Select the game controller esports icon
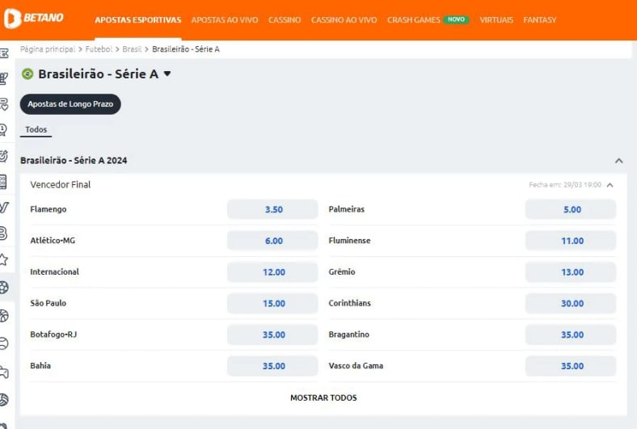 click(x=4, y=372)
